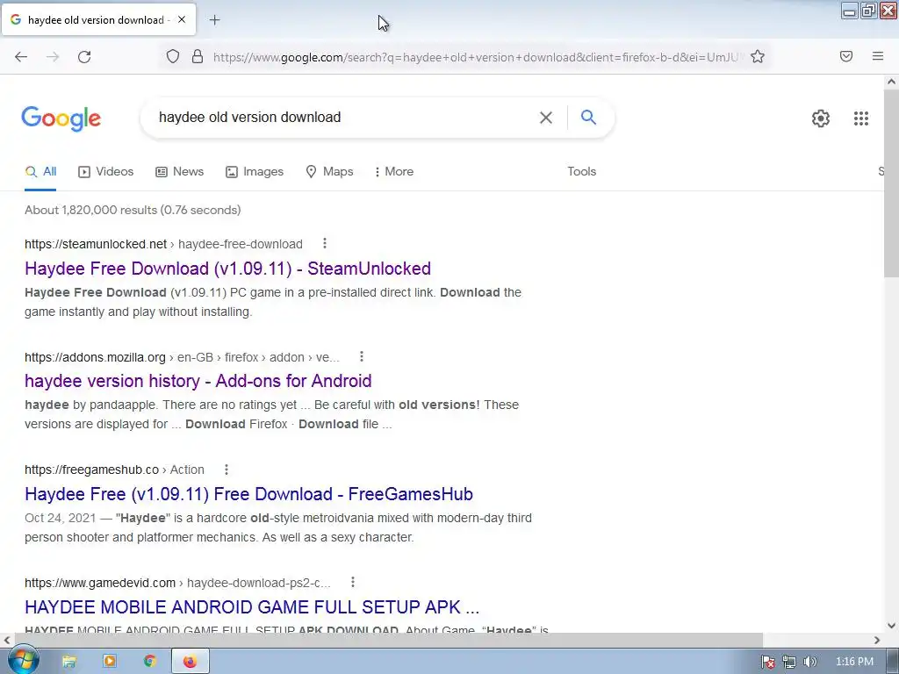Bookmark this page with the star icon

tap(758, 56)
